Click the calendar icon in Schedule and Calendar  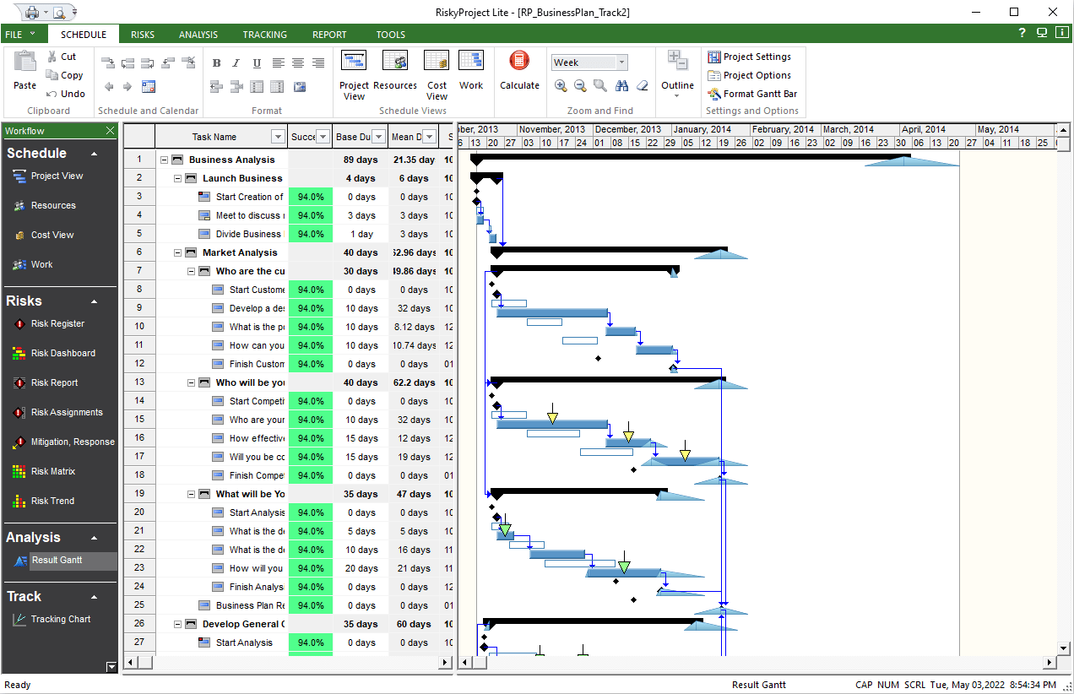[x=149, y=86]
